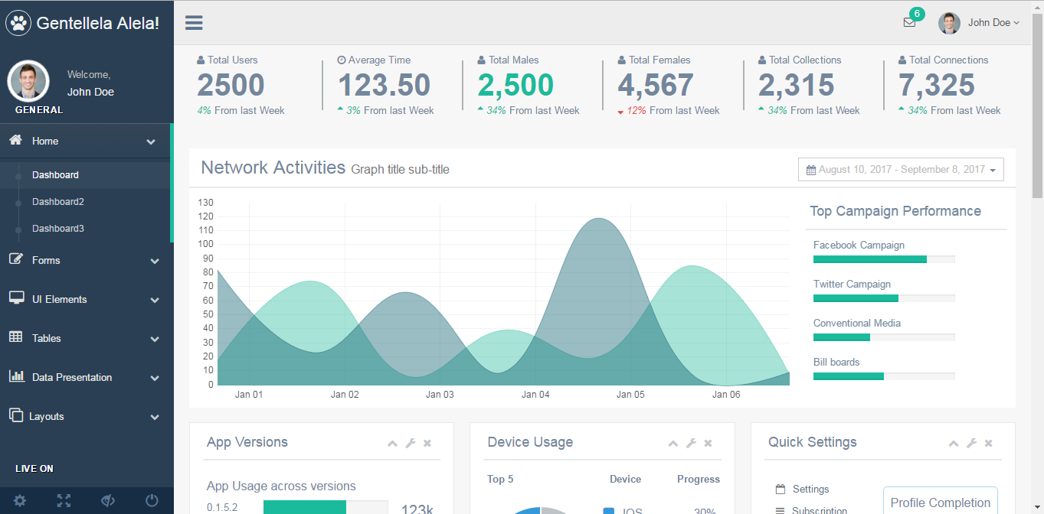Click the Total Females value 4,567

click(x=656, y=85)
